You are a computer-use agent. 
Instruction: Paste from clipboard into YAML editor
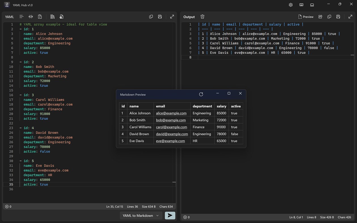40,17
